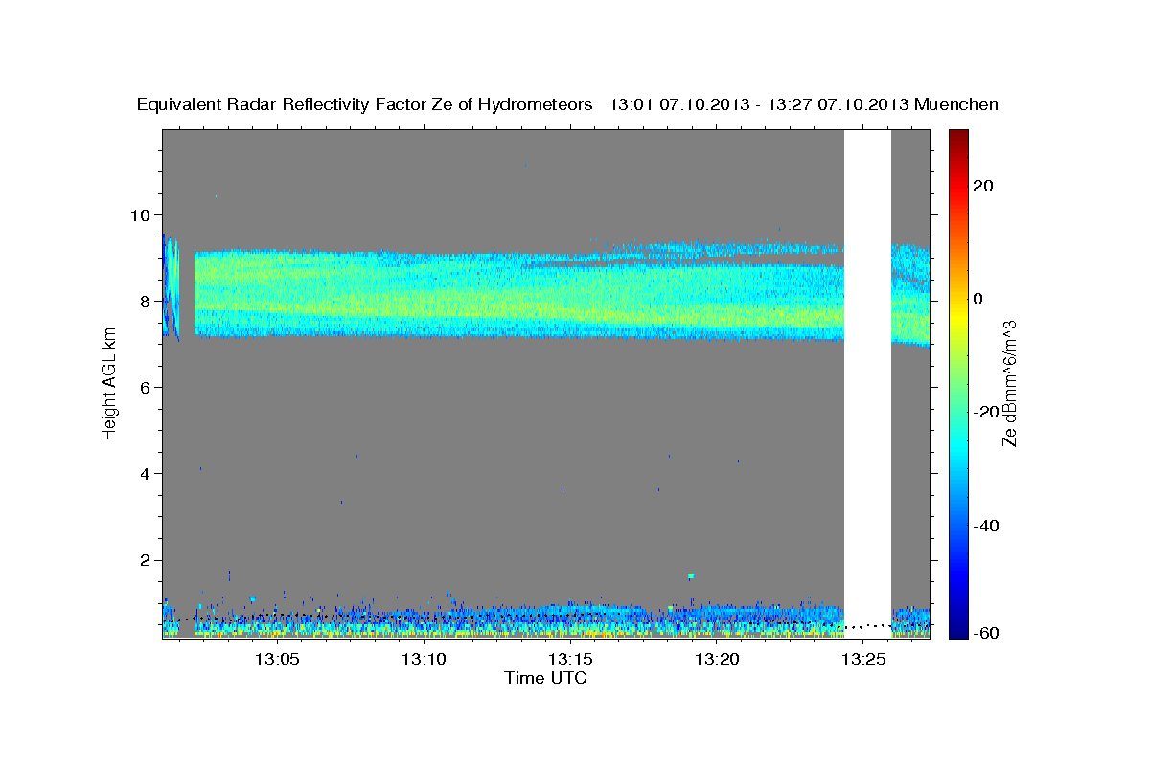Click the height tick label 10
The width and height of the screenshot is (1150, 766).
[143, 214]
